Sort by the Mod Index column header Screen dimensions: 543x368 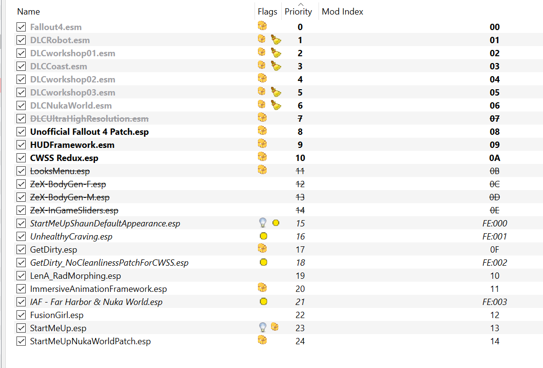342,12
